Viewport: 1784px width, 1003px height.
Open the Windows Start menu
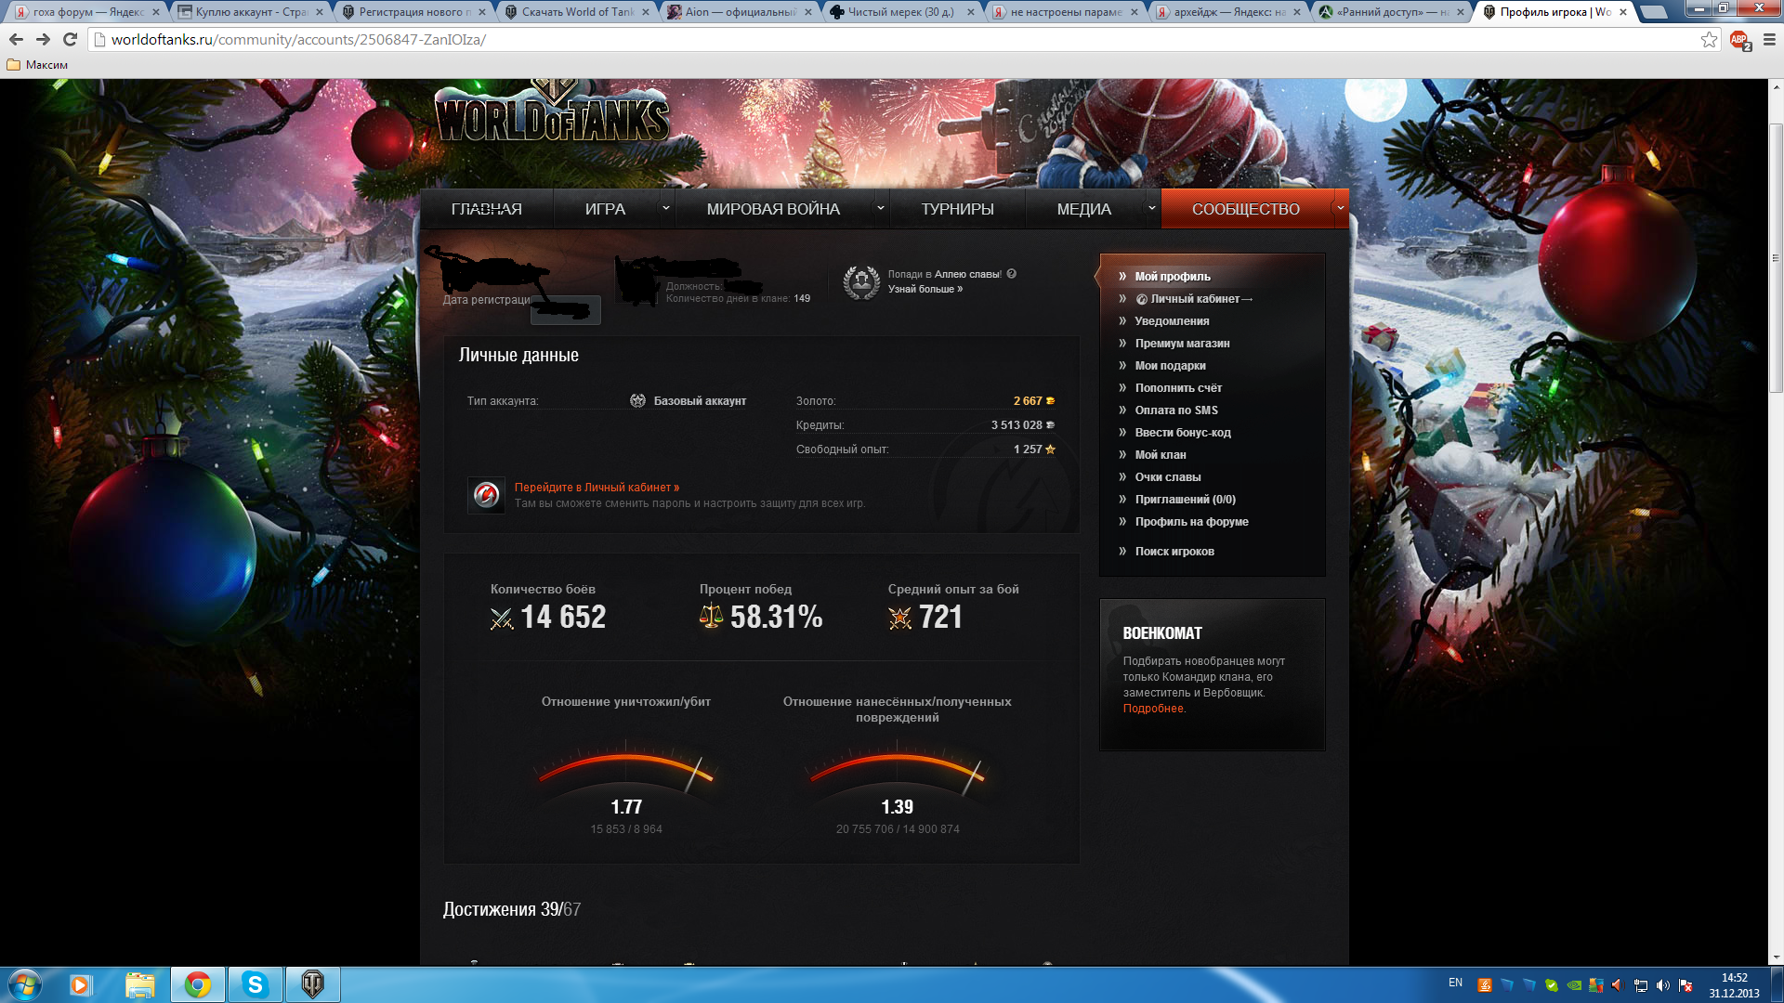25,984
